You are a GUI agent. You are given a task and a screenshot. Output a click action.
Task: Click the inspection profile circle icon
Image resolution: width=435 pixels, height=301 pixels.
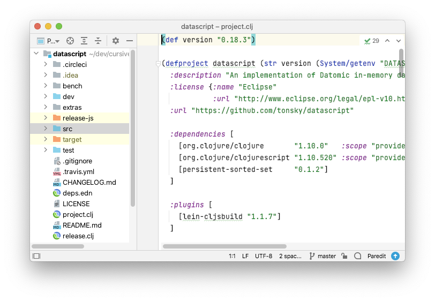tap(358, 256)
